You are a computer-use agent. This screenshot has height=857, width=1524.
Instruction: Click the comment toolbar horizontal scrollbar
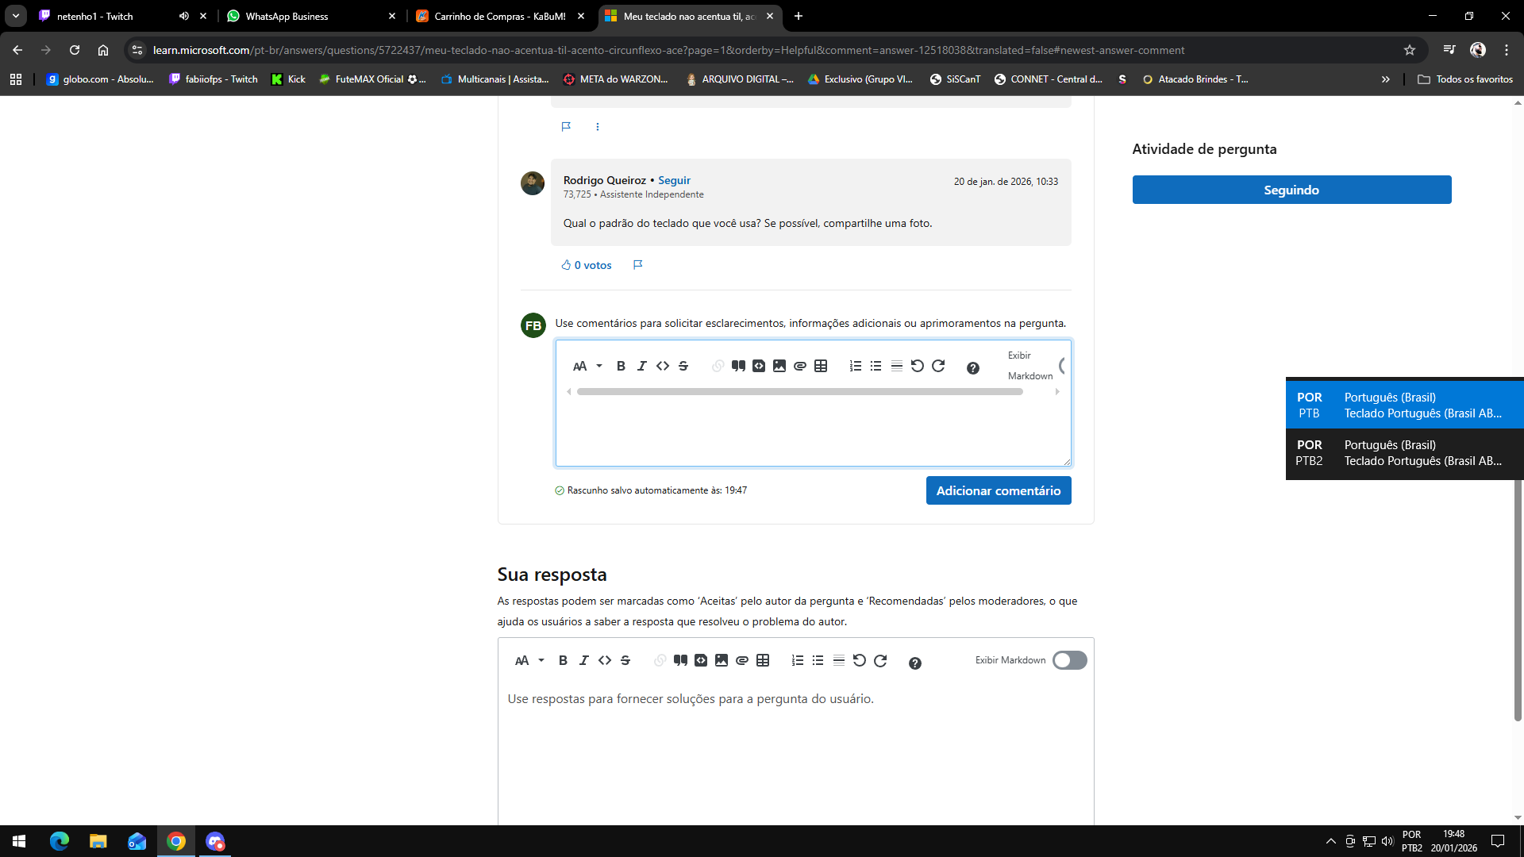click(799, 392)
